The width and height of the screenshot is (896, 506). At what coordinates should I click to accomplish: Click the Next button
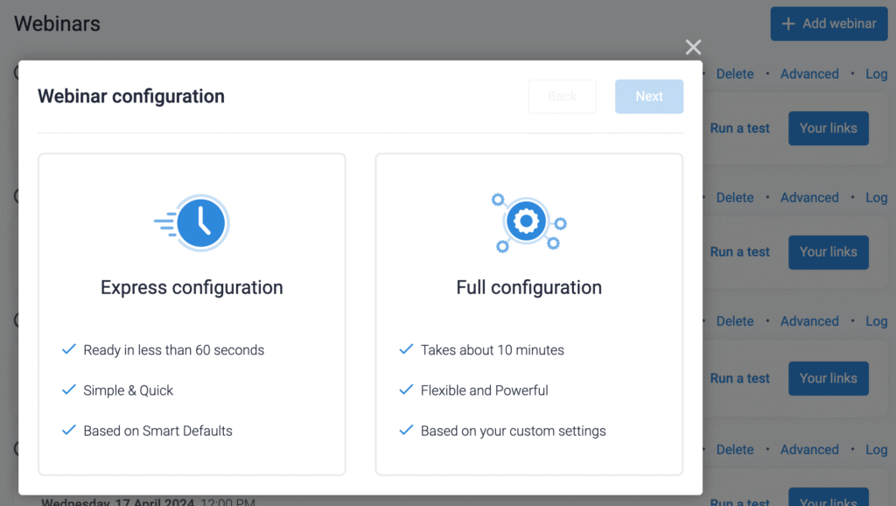pyautogui.click(x=649, y=96)
